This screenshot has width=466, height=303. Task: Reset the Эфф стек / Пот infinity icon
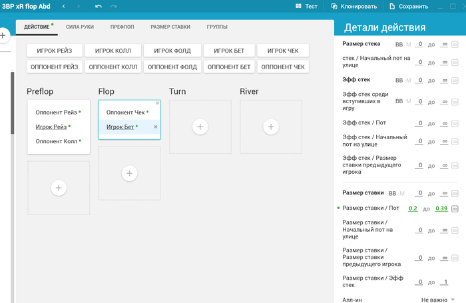click(x=455, y=123)
